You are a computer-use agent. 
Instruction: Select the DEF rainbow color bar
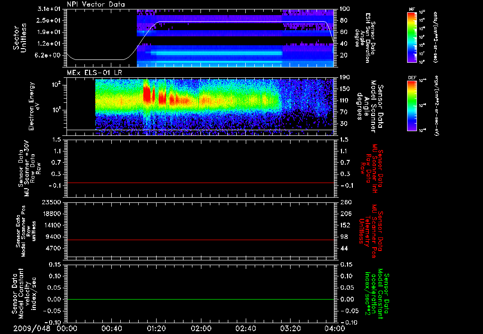tap(412, 106)
